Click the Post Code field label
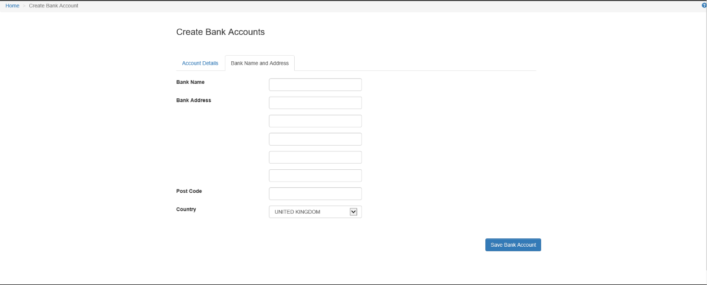This screenshot has width=707, height=285. click(x=189, y=191)
